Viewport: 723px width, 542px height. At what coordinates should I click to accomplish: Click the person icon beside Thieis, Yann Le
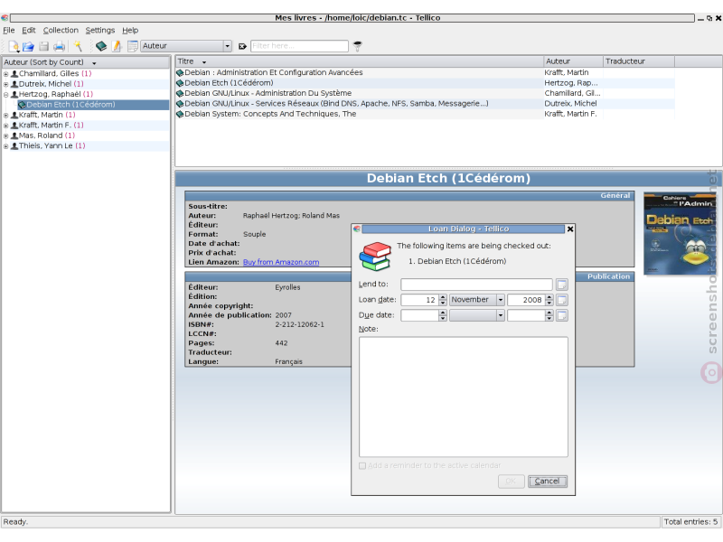[x=14, y=145]
